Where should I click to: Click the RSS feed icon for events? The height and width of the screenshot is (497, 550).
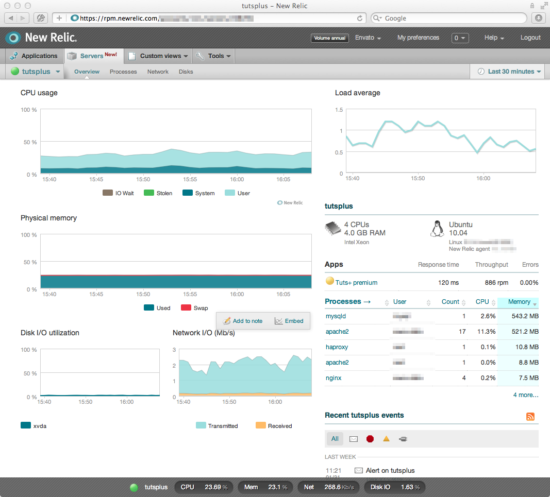tap(530, 416)
